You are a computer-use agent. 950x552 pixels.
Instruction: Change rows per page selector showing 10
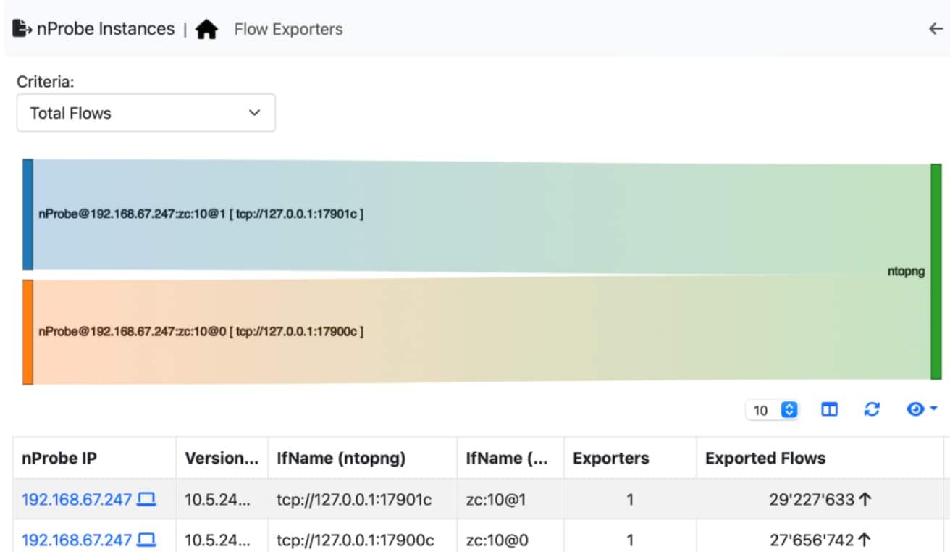click(772, 411)
